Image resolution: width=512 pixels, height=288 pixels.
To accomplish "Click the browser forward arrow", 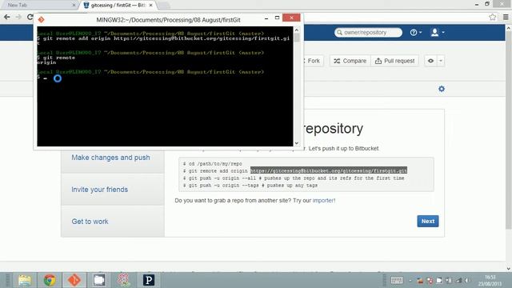I will (x=18, y=17).
